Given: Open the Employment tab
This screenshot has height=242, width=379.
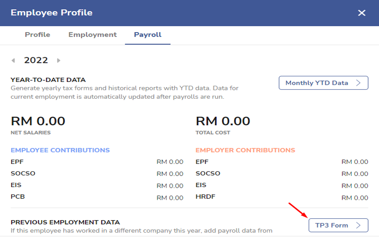Looking at the screenshot, I should click(x=92, y=35).
